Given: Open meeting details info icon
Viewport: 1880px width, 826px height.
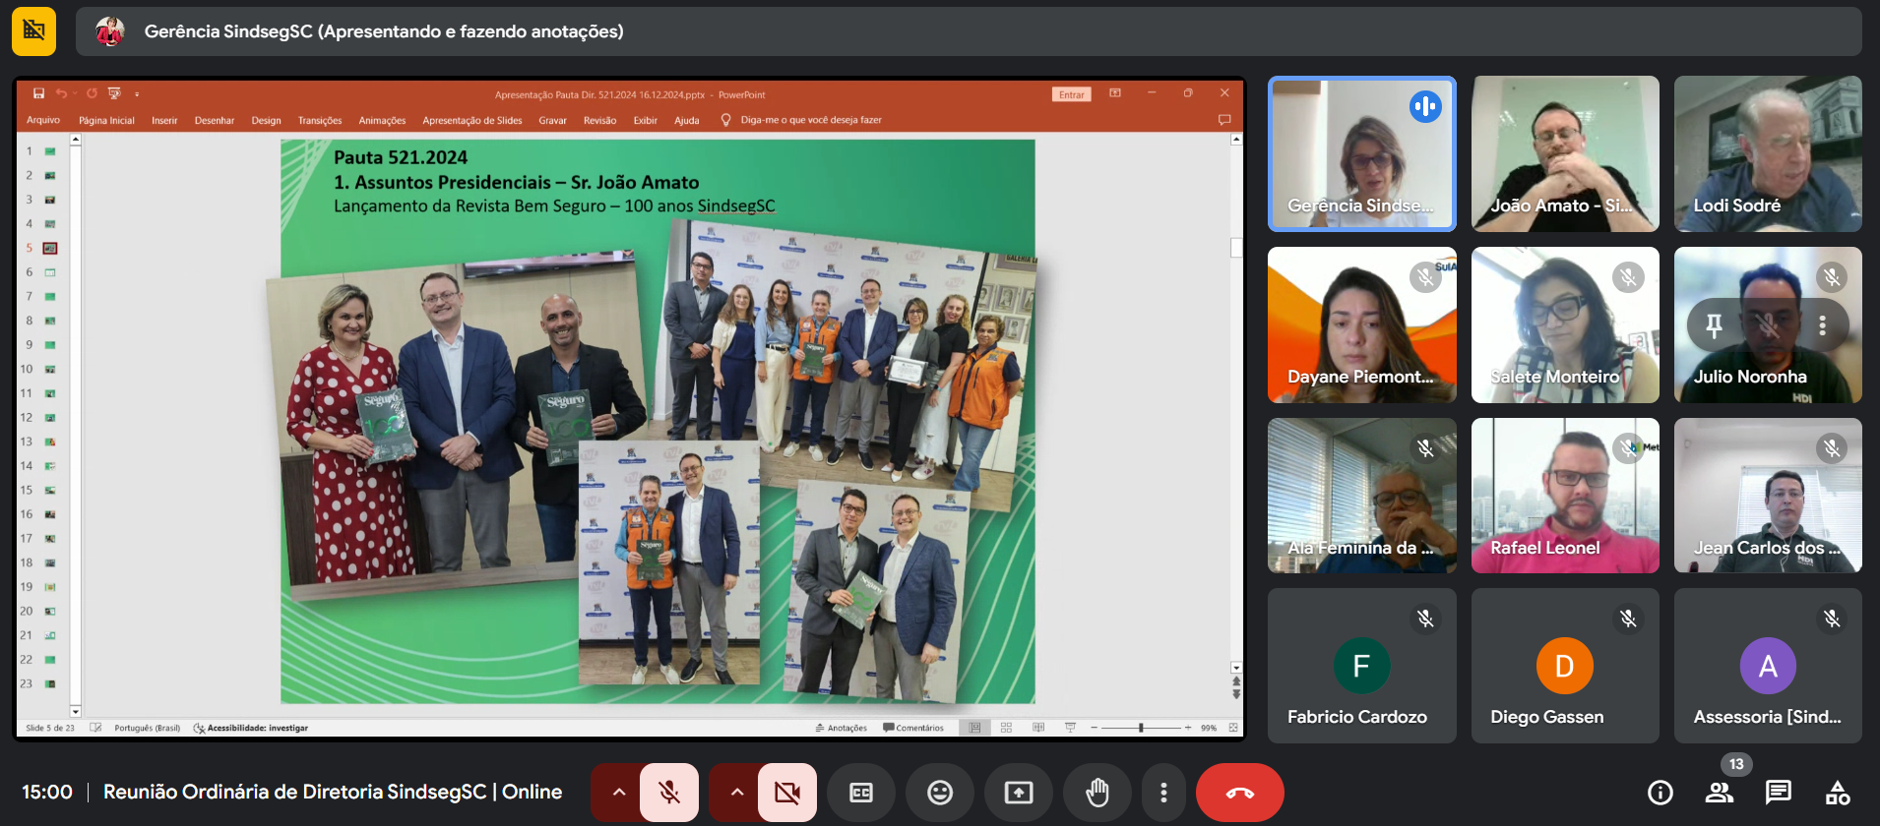Looking at the screenshot, I should tap(1661, 793).
